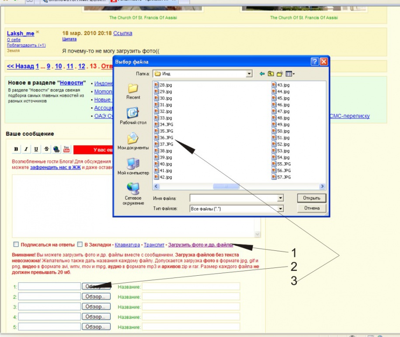Click the Bold formatting icon
The image size is (400, 337).
16,149
